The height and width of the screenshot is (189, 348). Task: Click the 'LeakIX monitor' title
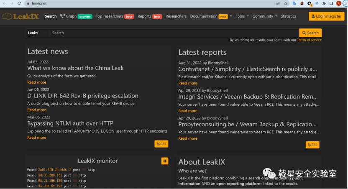tap(97, 161)
